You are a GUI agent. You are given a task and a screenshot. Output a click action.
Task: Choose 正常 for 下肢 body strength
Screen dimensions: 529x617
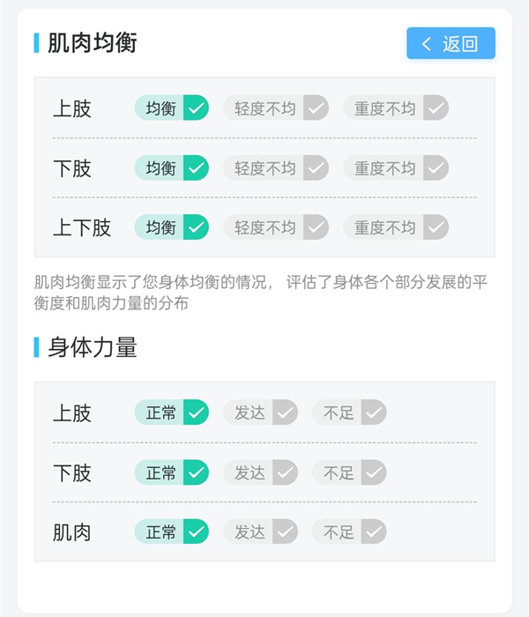(172, 472)
